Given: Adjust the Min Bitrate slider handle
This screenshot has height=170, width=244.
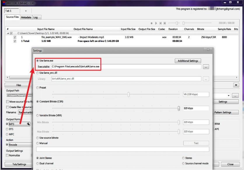Looking at the screenshot, I should click(179, 122).
